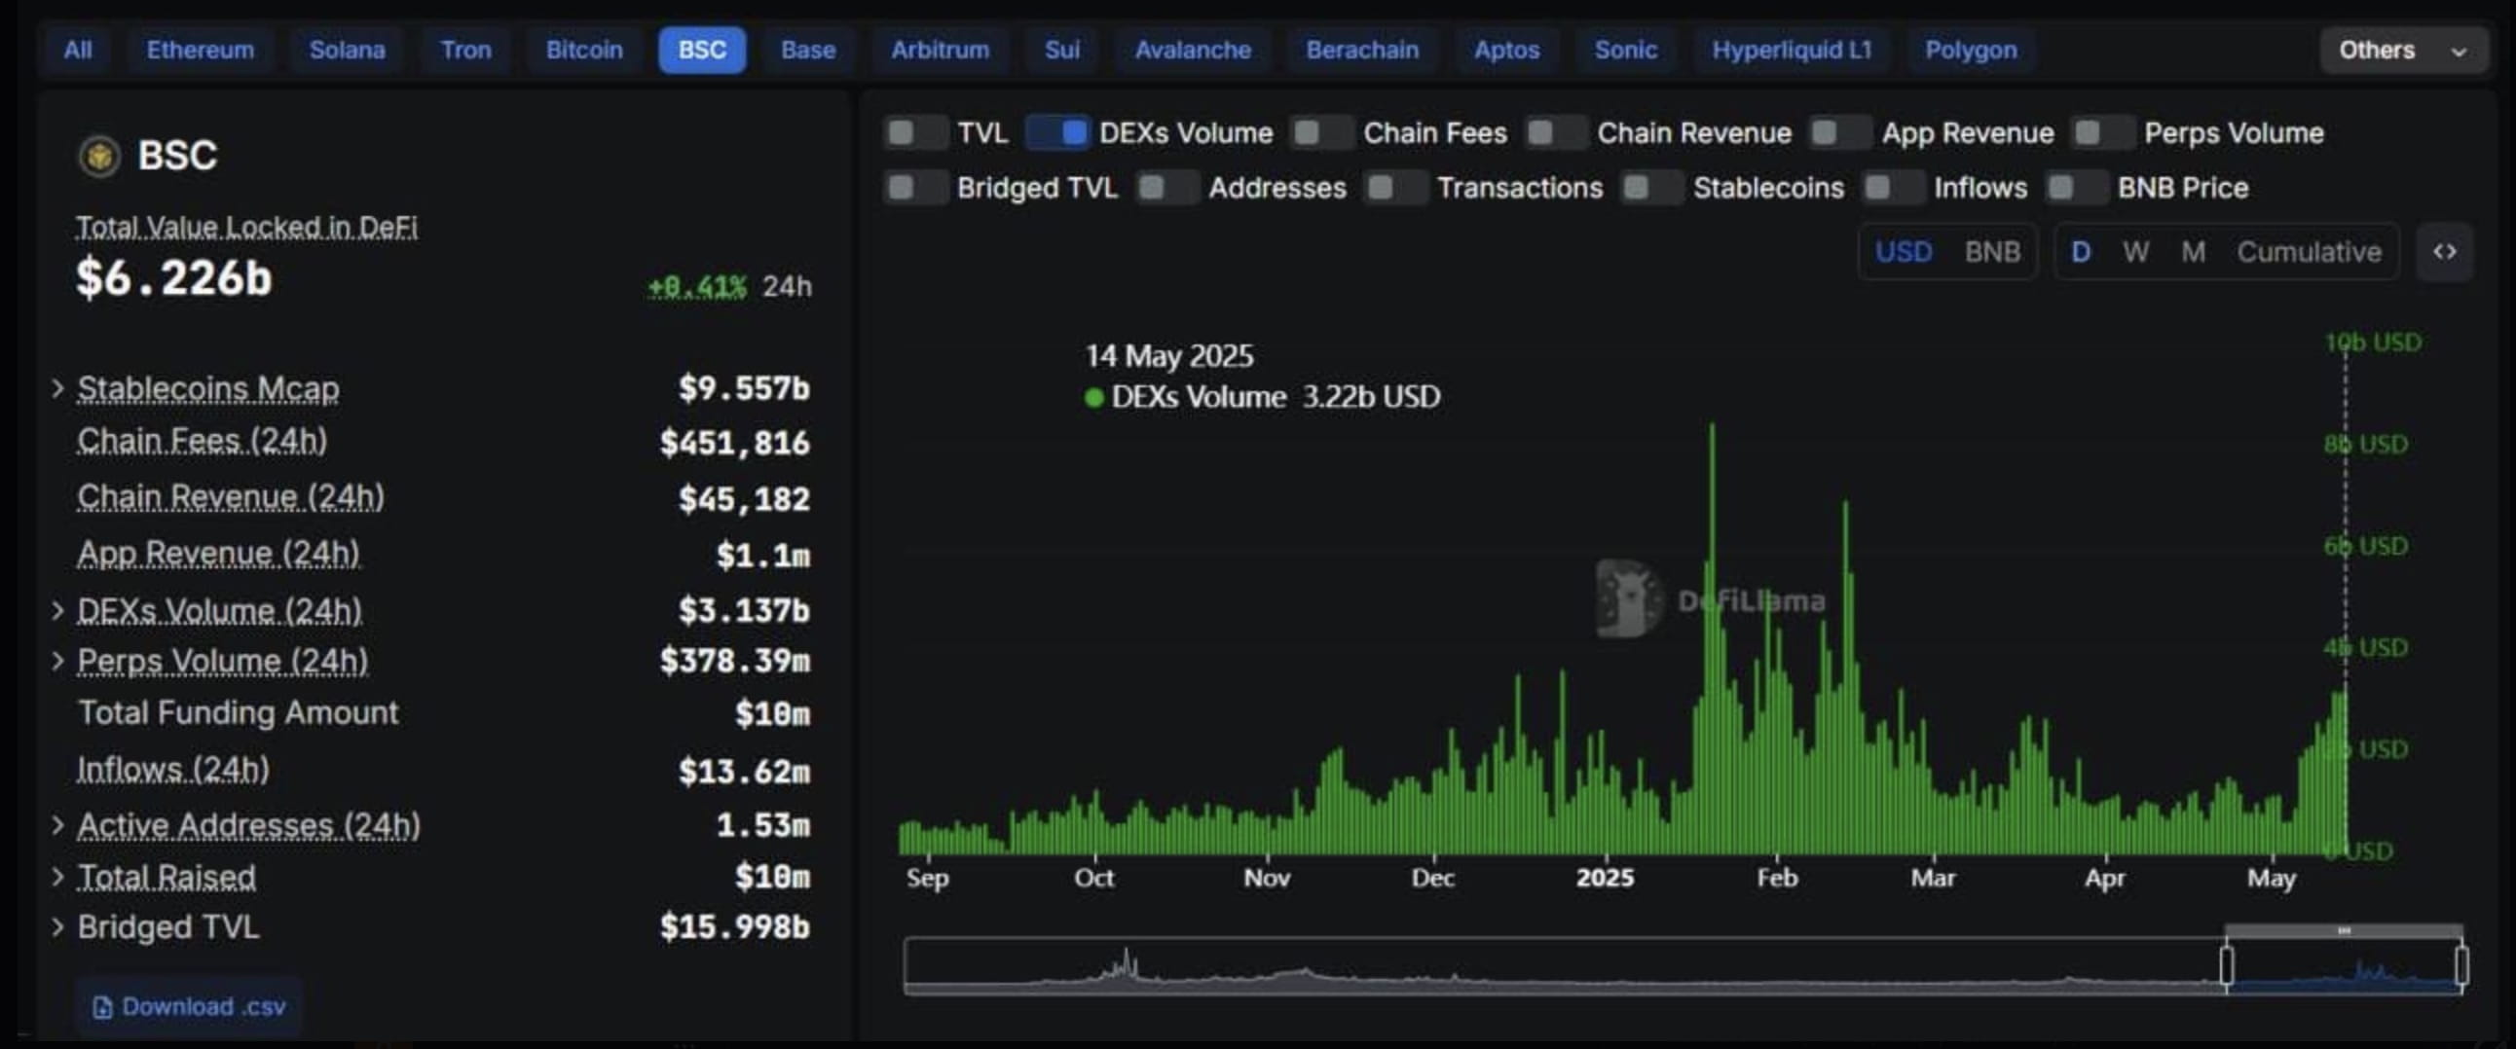
Task: Turn on App Revenue switch
Action: [1840, 132]
